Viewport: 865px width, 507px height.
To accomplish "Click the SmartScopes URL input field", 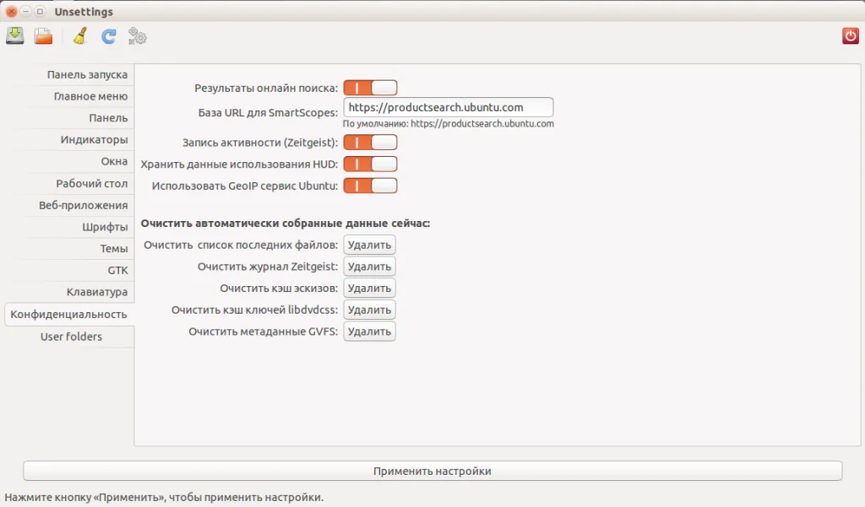I will (x=448, y=107).
